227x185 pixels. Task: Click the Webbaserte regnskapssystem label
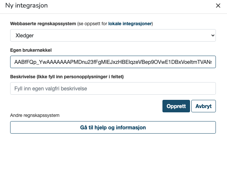43,24
